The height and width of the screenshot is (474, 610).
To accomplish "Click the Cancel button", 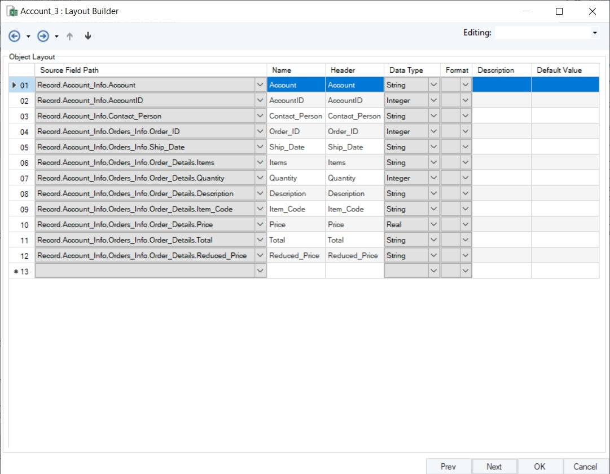I will (x=585, y=466).
